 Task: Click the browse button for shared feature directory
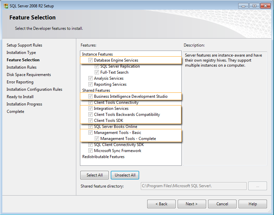(258, 186)
